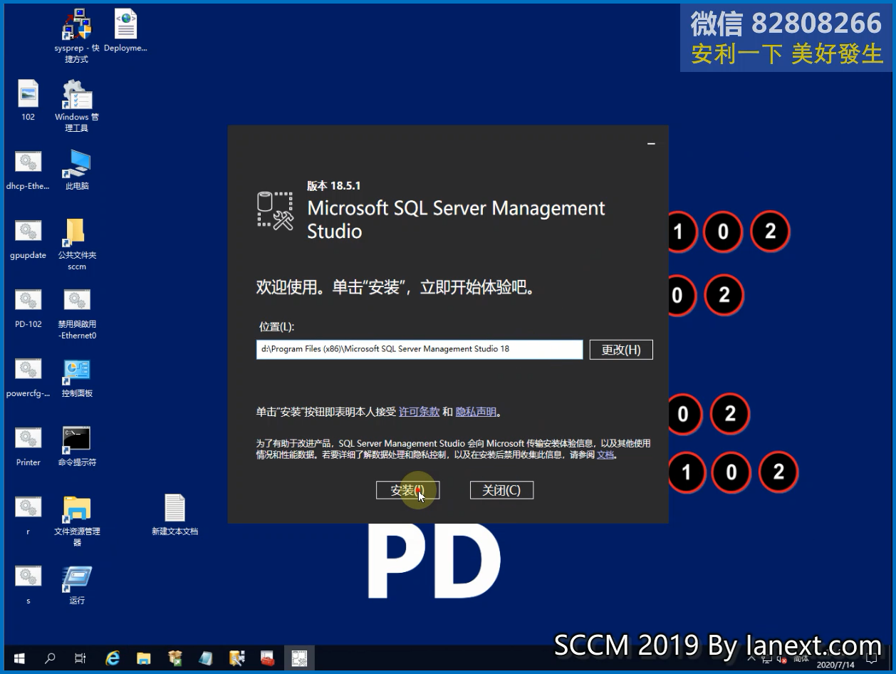The image size is (896, 674).
Task: Select the PD-102 desktop file icon
Action: tap(28, 308)
